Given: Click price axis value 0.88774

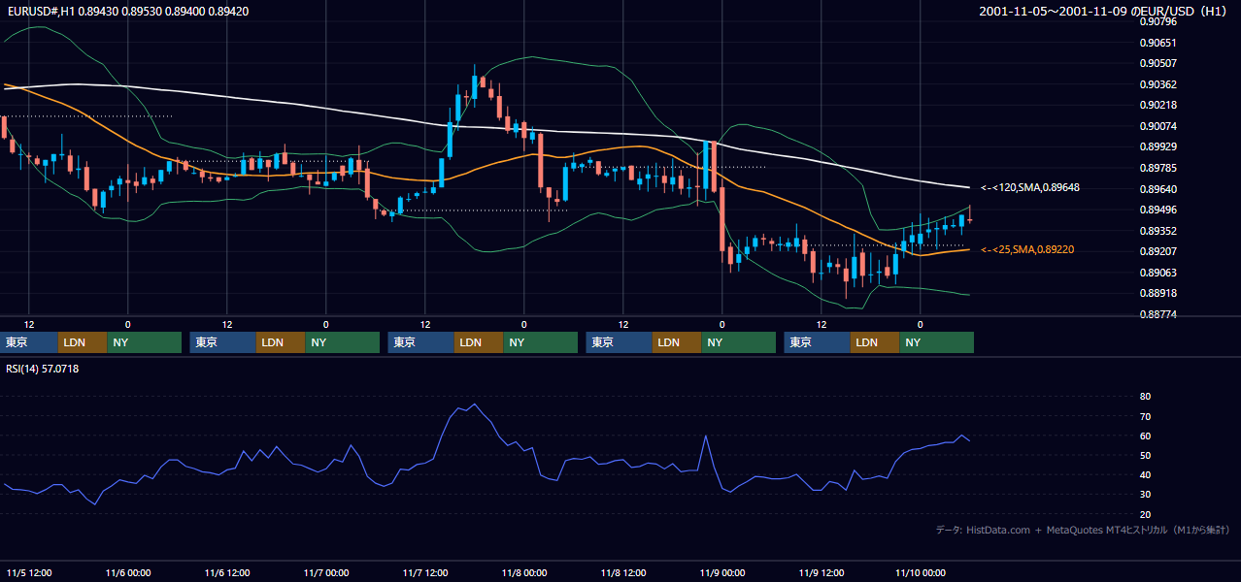Looking at the screenshot, I should (x=1157, y=314).
